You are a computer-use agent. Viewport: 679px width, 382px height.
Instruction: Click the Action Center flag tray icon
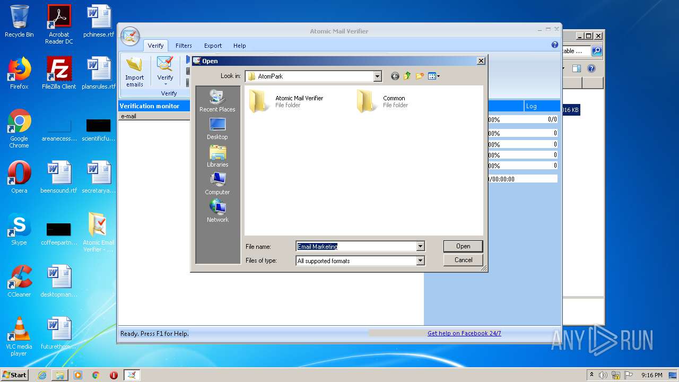click(x=629, y=375)
